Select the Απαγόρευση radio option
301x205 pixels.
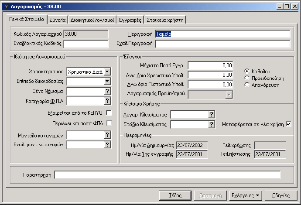(x=247, y=85)
